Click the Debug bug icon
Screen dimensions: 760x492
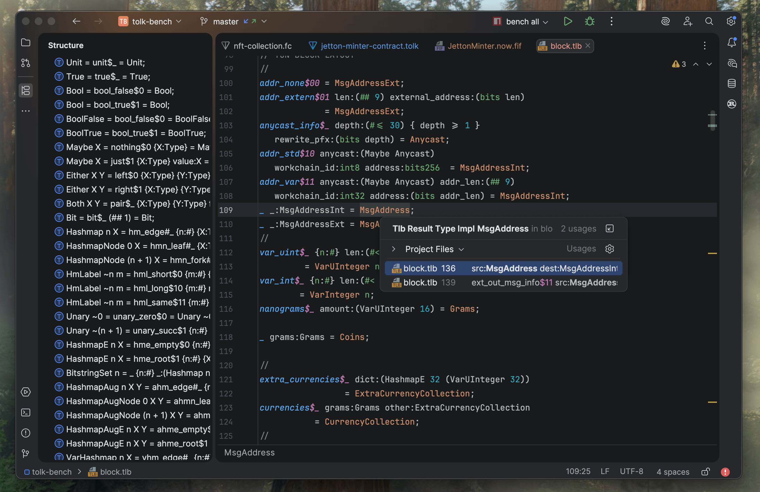589,21
